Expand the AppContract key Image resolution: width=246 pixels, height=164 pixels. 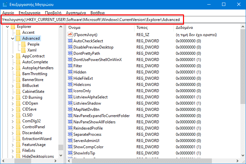(x=13, y=56)
